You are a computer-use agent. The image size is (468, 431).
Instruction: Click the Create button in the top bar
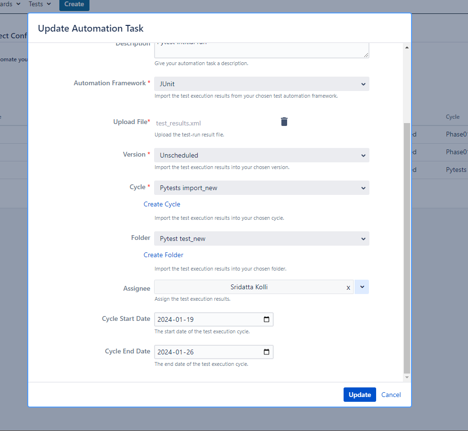point(74,4)
